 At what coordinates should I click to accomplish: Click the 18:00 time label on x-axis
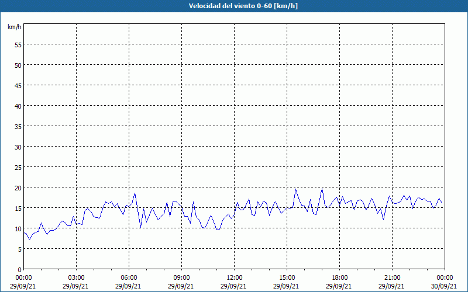340,278
